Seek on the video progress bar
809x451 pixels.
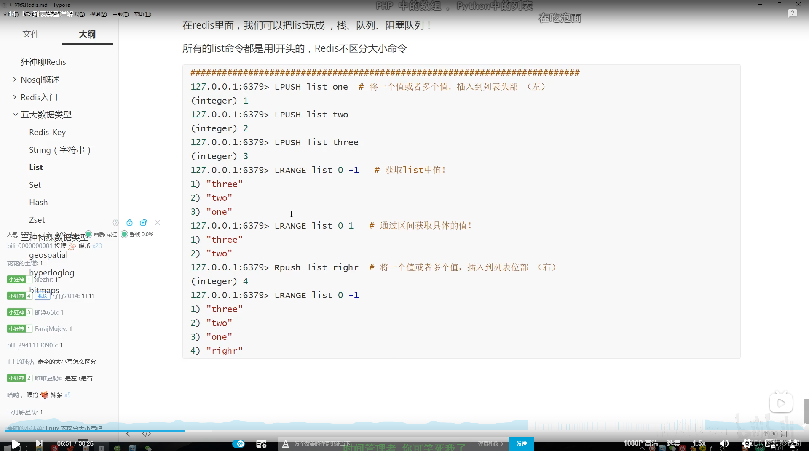coord(404,430)
